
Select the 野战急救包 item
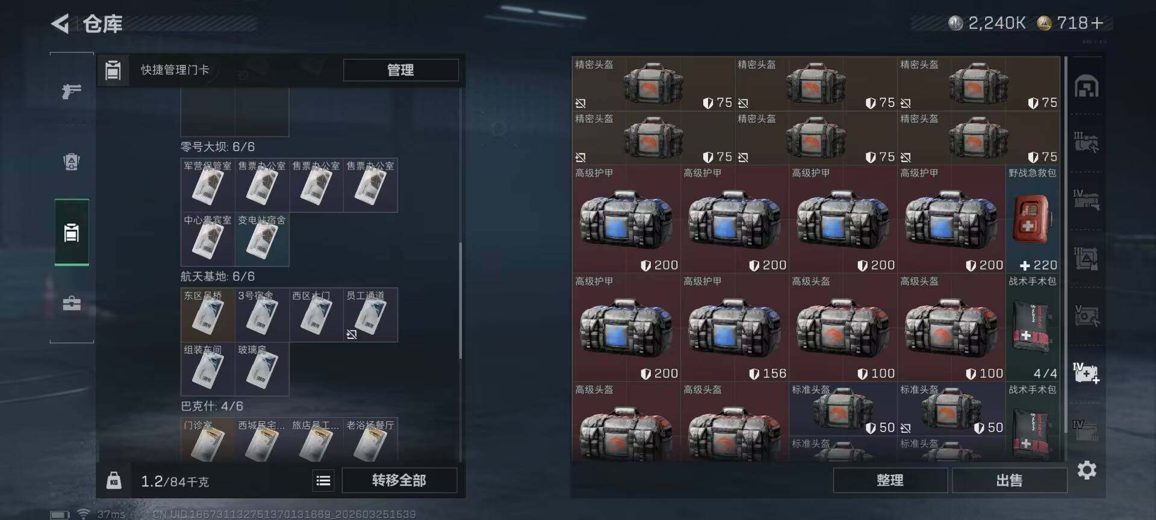[x=1033, y=220]
